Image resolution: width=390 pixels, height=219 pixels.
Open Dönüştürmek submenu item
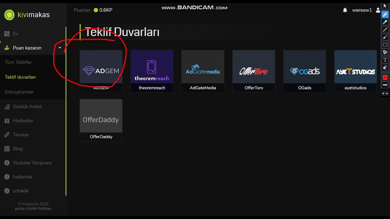[x=19, y=92]
